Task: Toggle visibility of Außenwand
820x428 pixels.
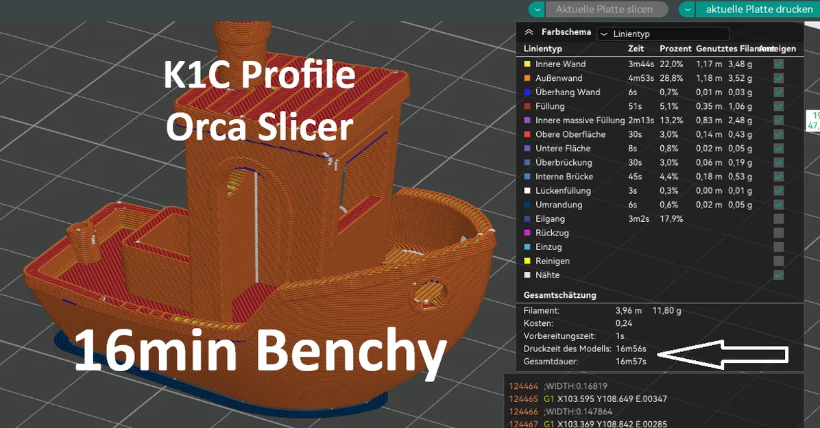Action: point(779,78)
